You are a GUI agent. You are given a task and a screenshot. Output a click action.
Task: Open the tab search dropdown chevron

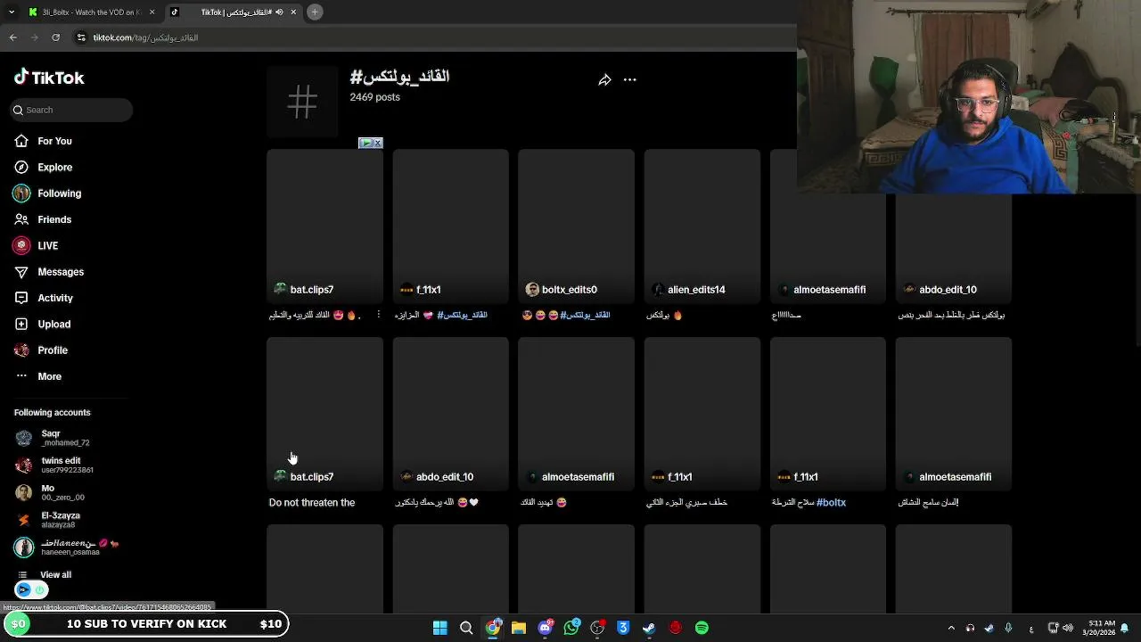[x=11, y=12]
